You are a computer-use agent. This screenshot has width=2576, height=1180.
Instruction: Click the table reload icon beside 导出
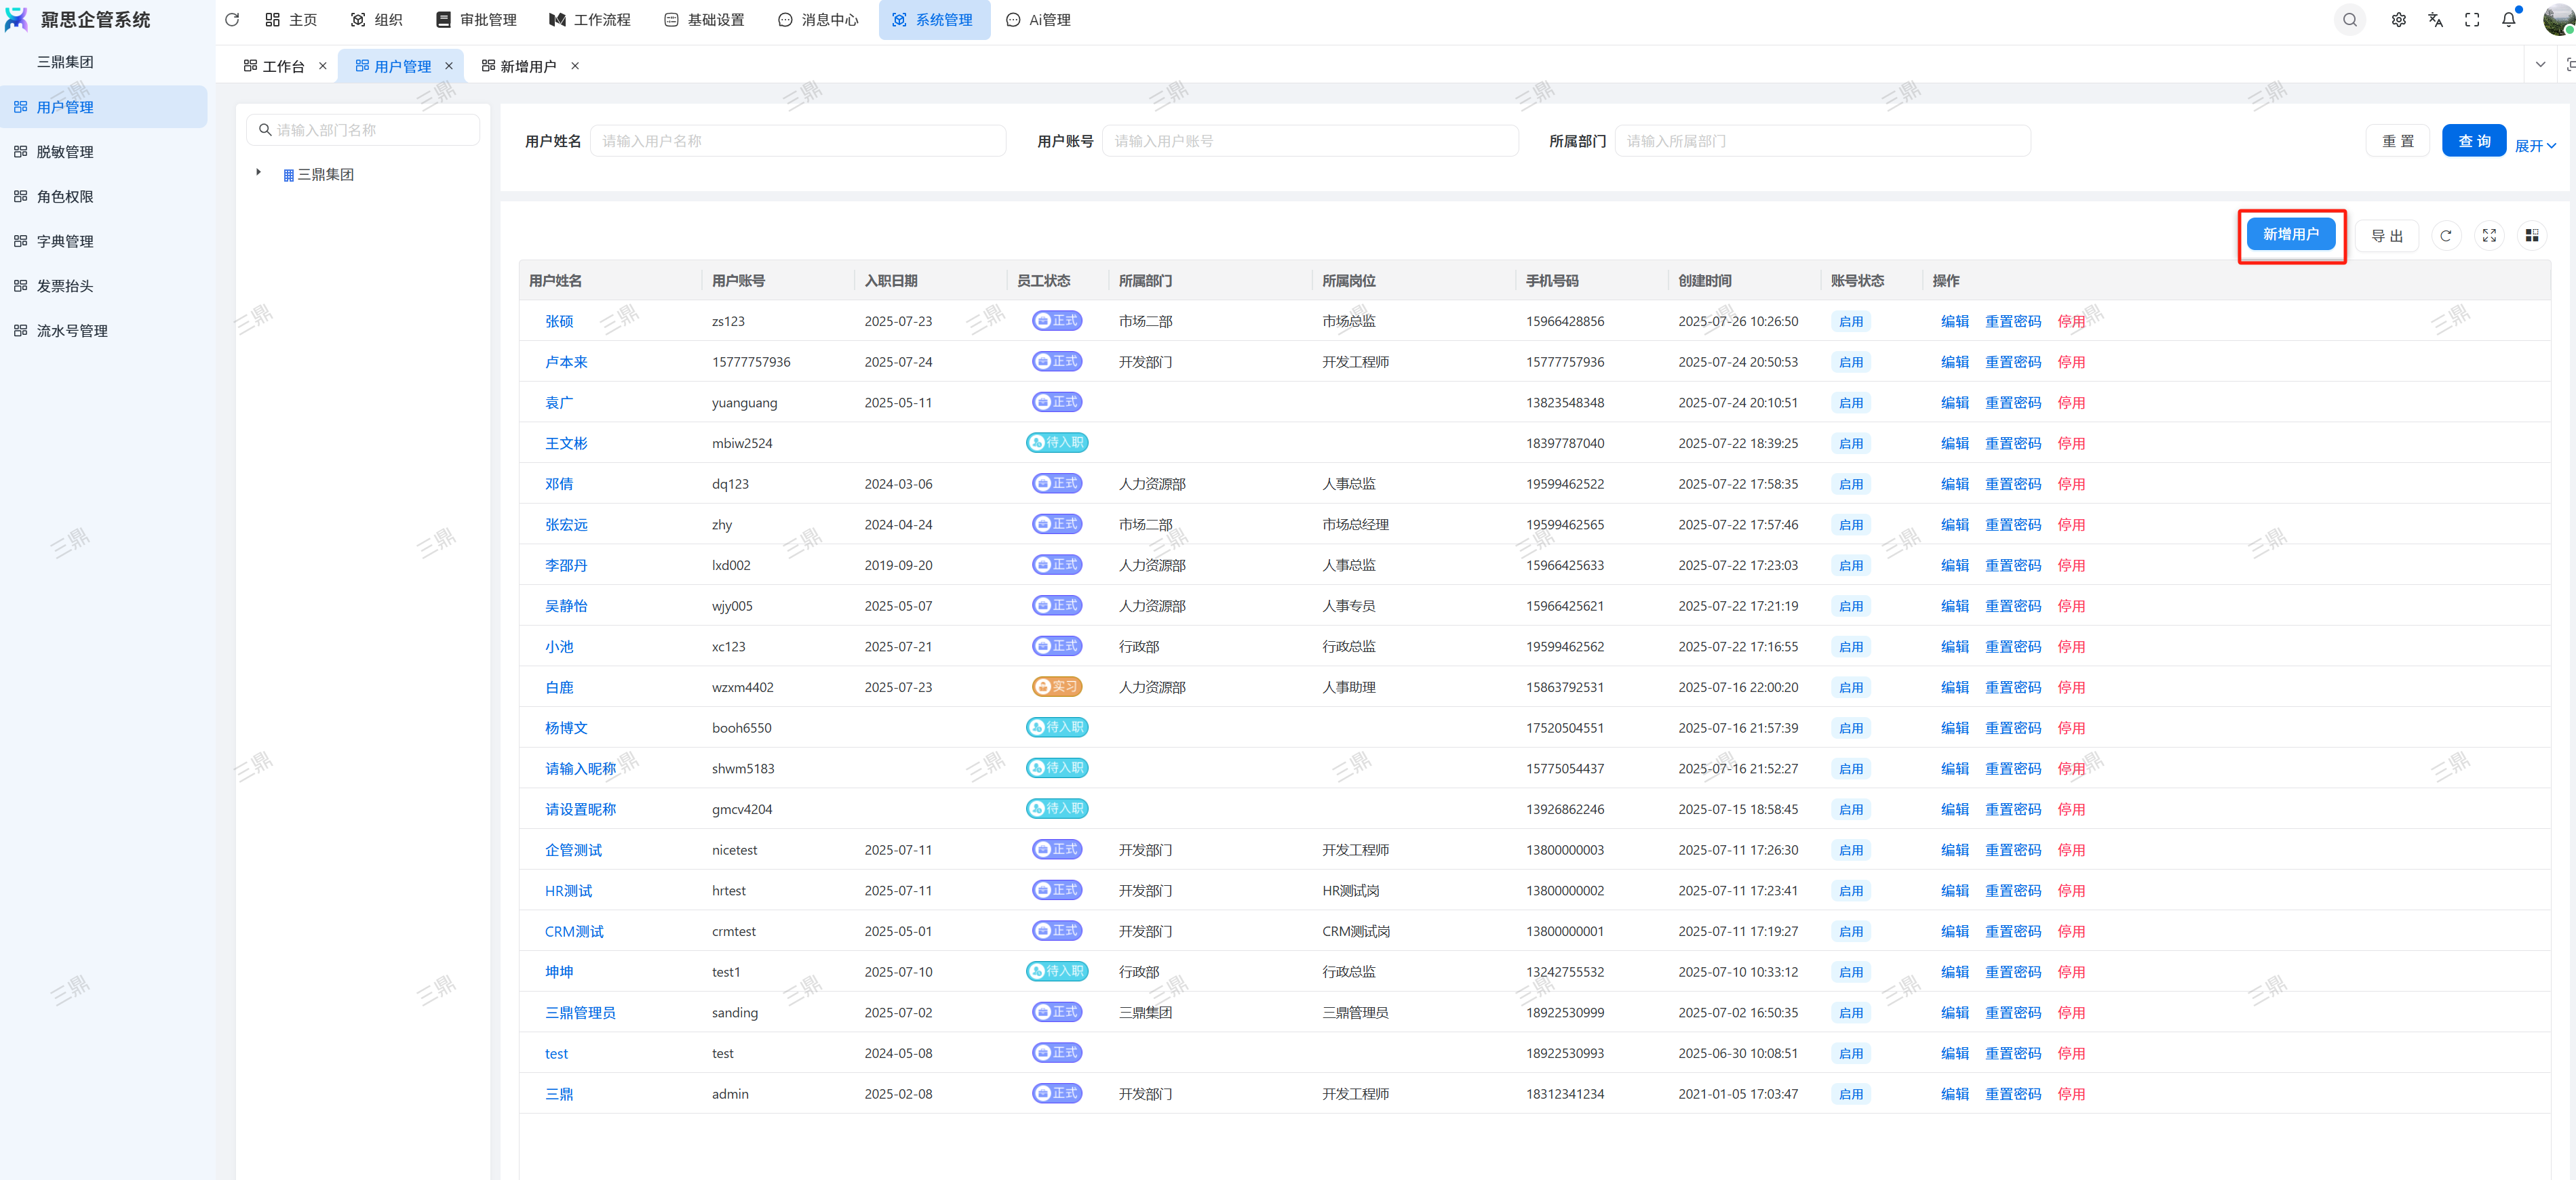click(2446, 236)
